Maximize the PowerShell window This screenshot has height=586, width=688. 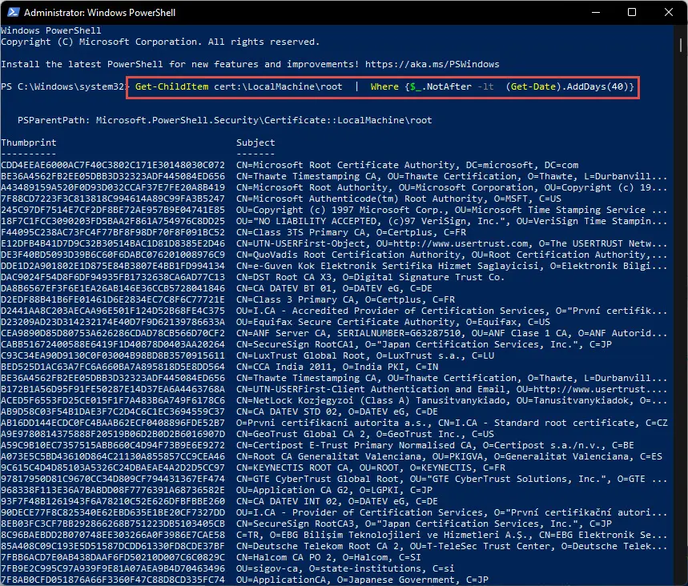632,12
